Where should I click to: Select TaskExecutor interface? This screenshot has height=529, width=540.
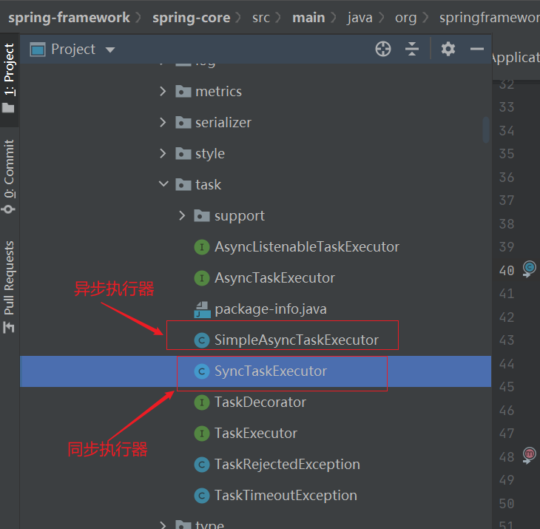coord(256,434)
